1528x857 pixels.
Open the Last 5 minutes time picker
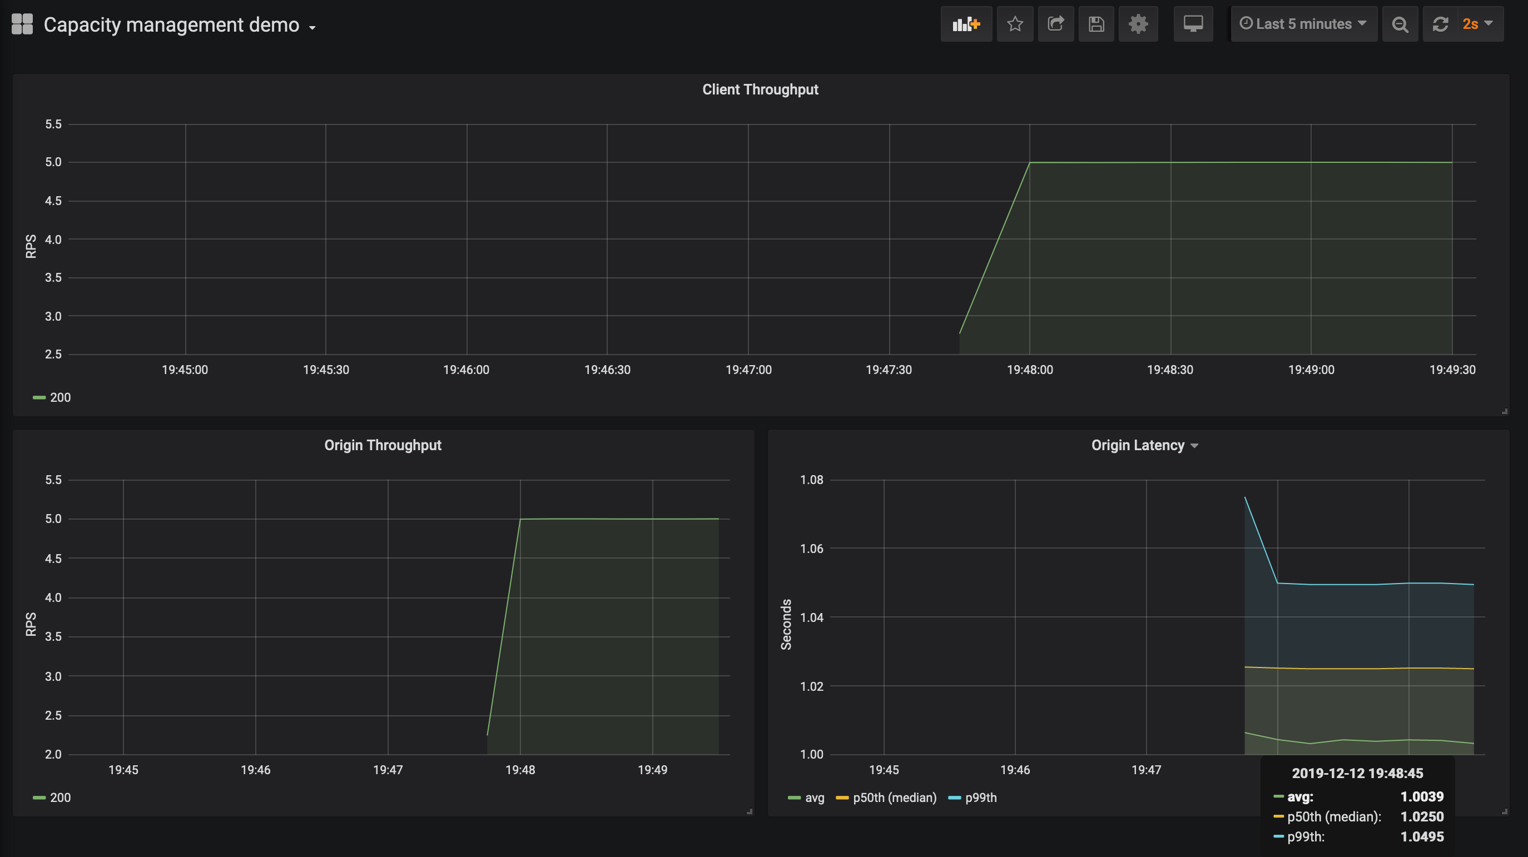click(x=1304, y=24)
